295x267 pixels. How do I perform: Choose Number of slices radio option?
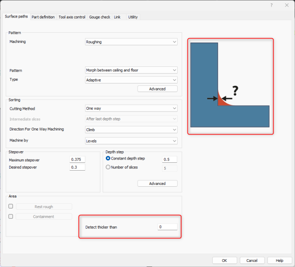pos(108,167)
